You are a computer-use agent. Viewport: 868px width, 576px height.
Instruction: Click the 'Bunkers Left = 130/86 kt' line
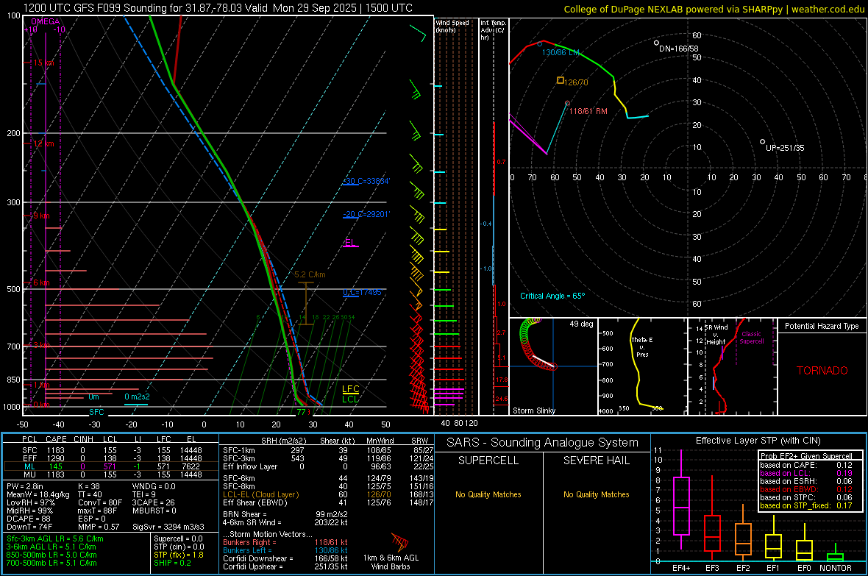(x=285, y=550)
